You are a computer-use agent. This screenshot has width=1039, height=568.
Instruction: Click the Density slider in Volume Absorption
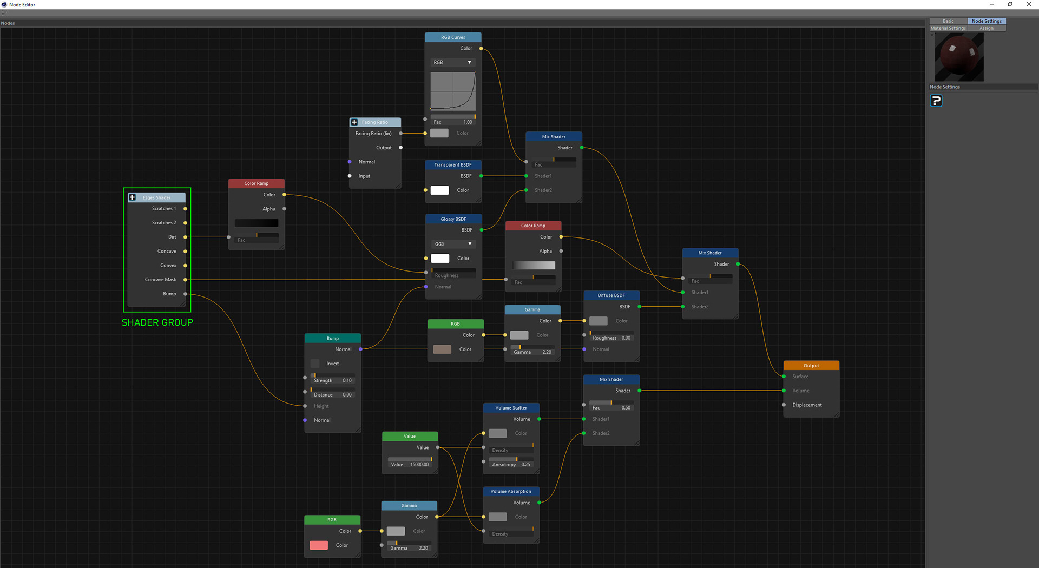[x=511, y=532]
